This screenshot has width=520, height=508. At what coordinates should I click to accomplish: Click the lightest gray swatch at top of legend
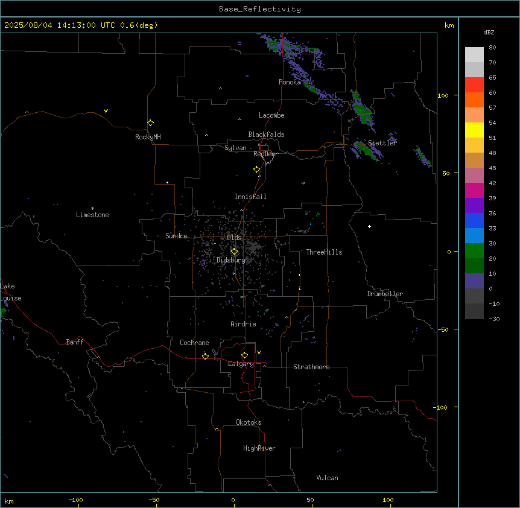point(474,54)
